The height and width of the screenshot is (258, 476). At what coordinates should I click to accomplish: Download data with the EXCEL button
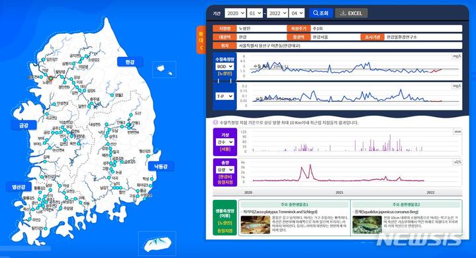pyautogui.click(x=352, y=13)
